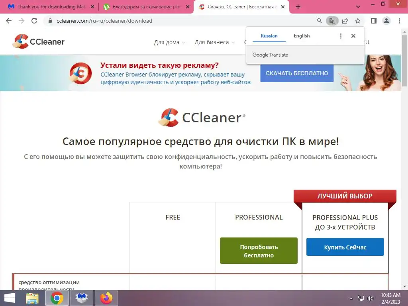
Task: Open the browser side panel
Action: pyautogui.click(x=374, y=21)
